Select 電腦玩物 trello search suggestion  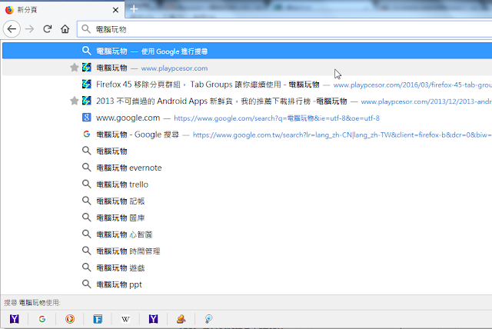[x=247, y=184]
